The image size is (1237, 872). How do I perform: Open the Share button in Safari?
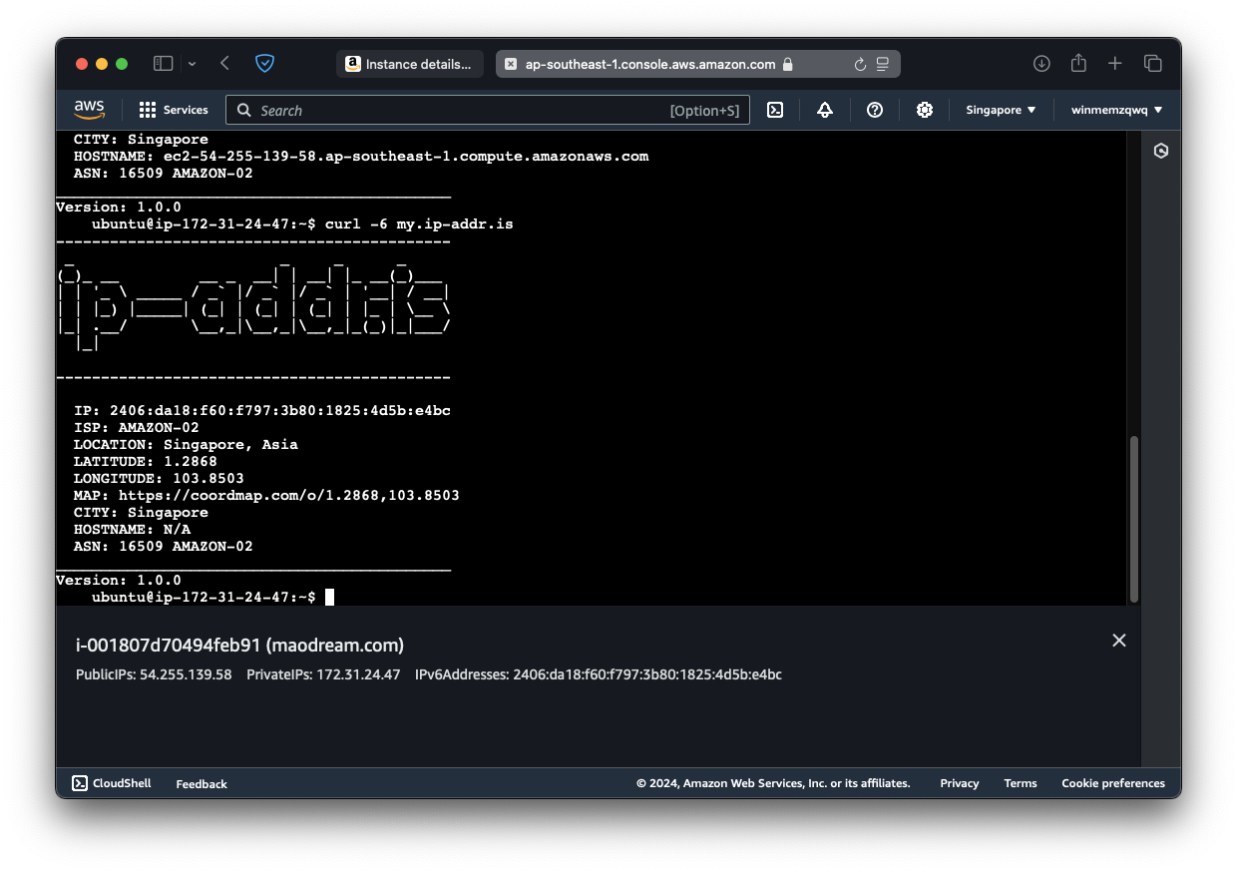tap(1078, 64)
